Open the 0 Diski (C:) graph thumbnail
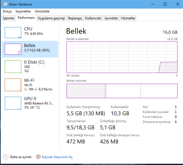183x165 pixels. [x=13, y=66]
